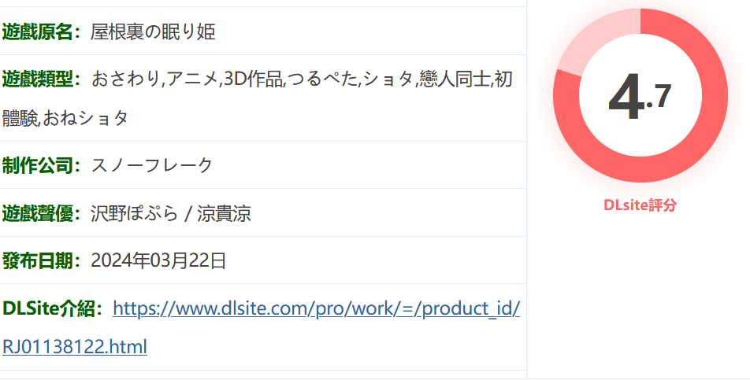Screen dimensions: 750x380
Task: Select the DLsite評分 caption under chart
Action: (x=640, y=205)
